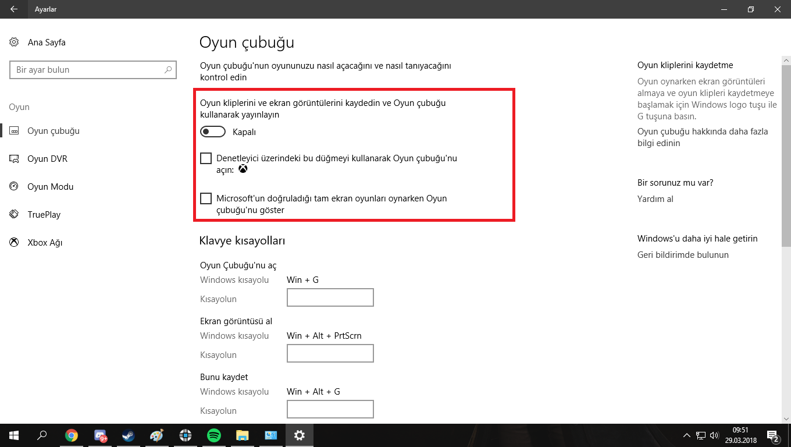Click the Win + Alt + PrtScrn text
Image resolution: width=791 pixels, height=447 pixels.
[x=324, y=336]
